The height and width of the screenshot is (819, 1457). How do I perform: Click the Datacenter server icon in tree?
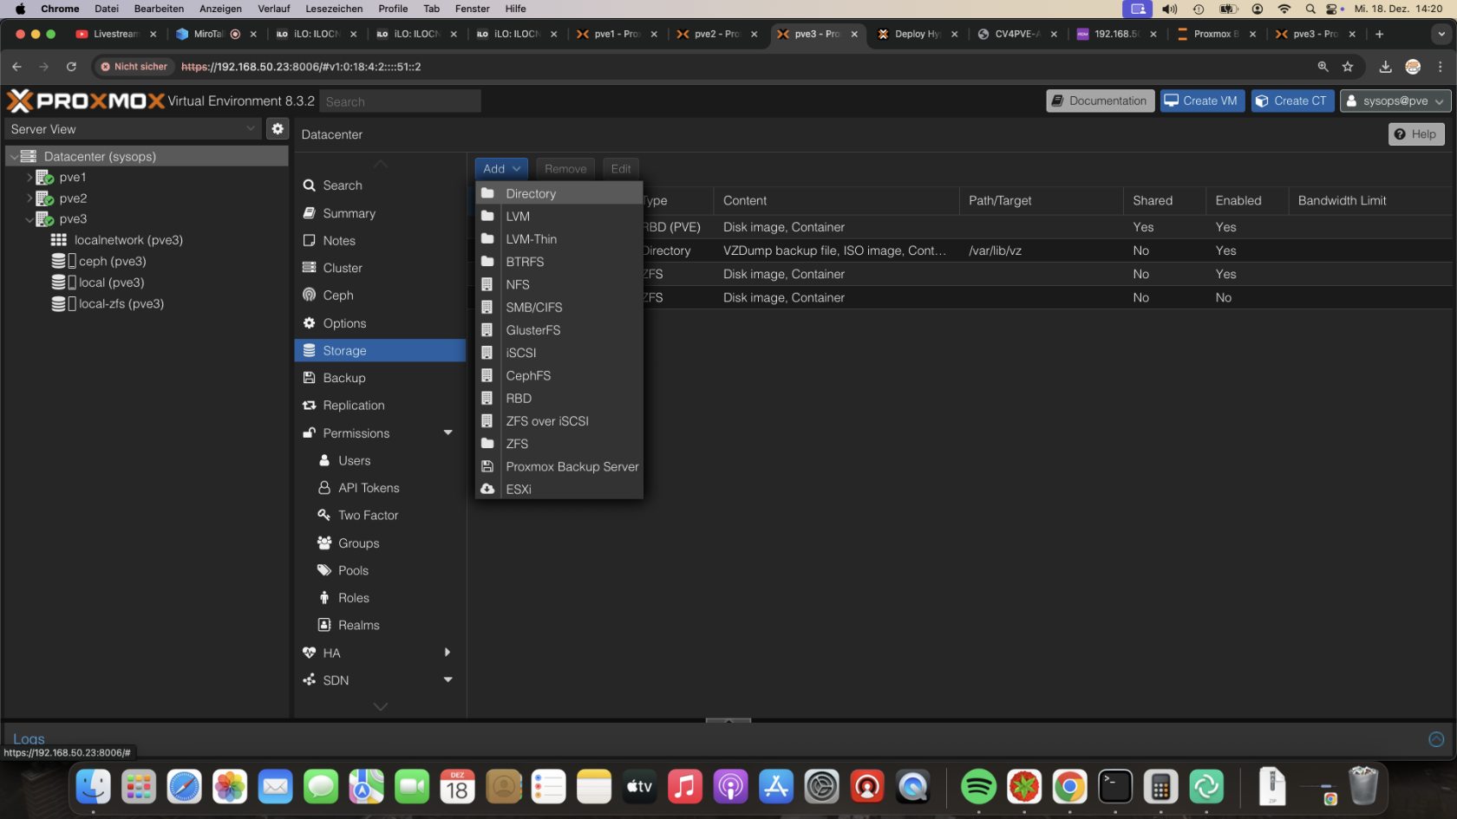pos(29,156)
